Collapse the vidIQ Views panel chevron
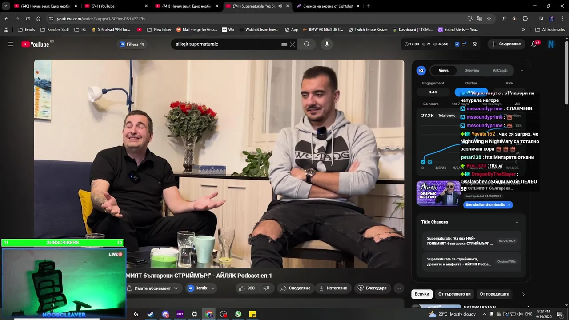Viewport: 569px width, 320px height. pyautogui.click(x=522, y=70)
